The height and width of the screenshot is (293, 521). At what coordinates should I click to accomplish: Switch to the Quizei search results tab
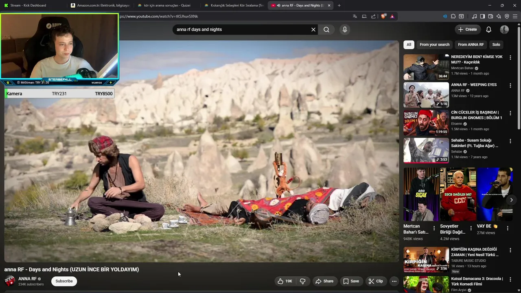point(167,5)
